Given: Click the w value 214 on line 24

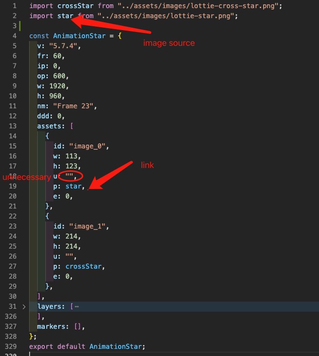Looking at the screenshot, I should (71, 236).
